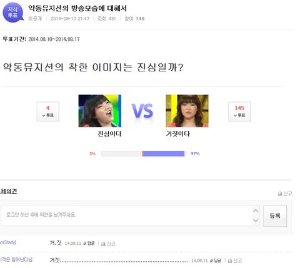Select the 진심이다 candidate photo

coord(100,111)
